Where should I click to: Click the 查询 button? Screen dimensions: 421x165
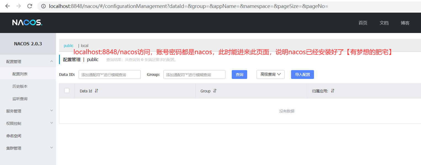pos(239,75)
